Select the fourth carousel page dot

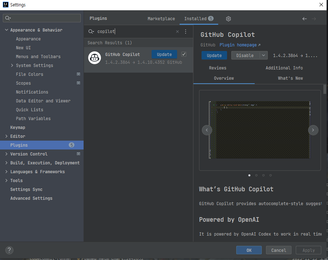click(x=271, y=175)
